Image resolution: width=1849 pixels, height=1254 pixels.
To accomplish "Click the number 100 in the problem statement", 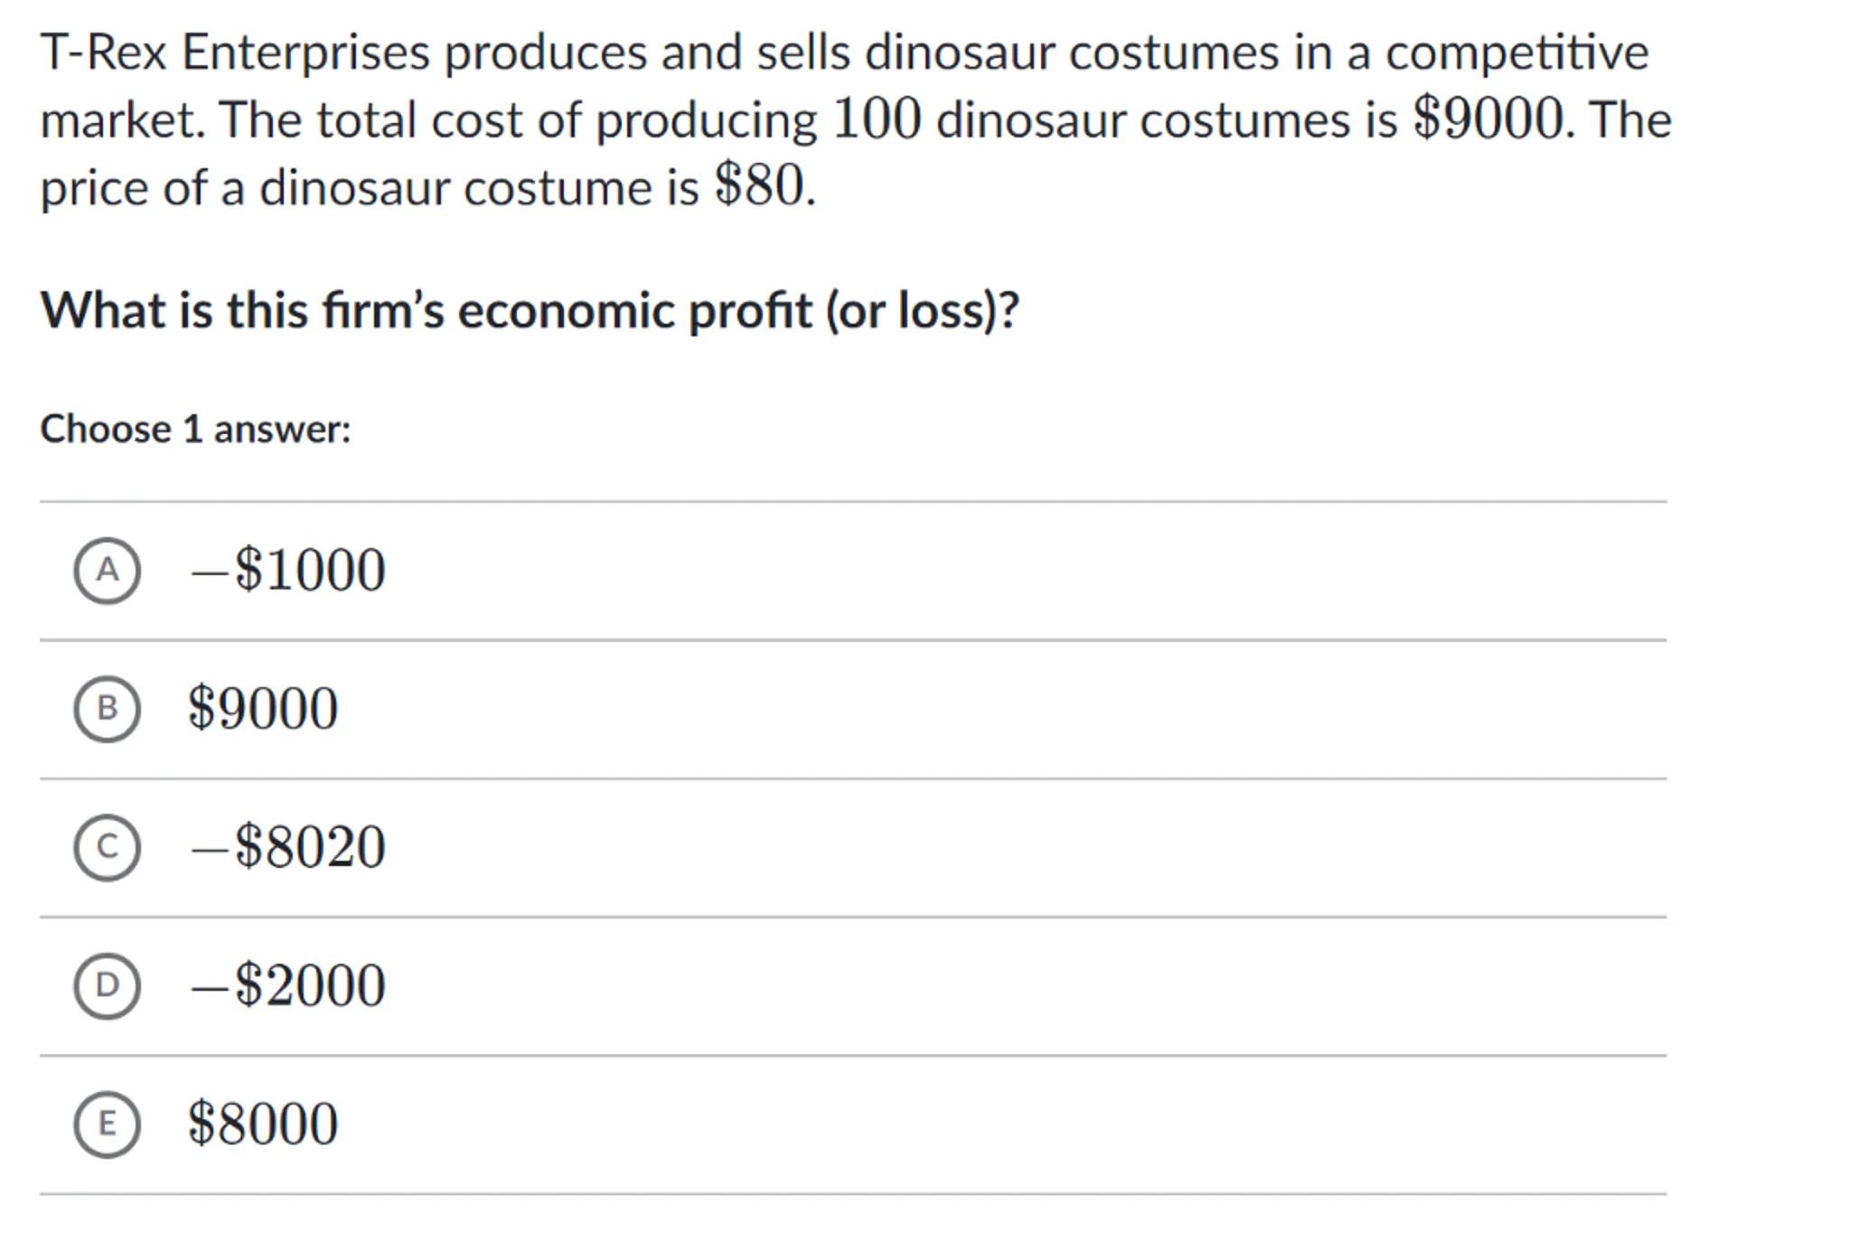I will pyautogui.click(x=876, y=119).
